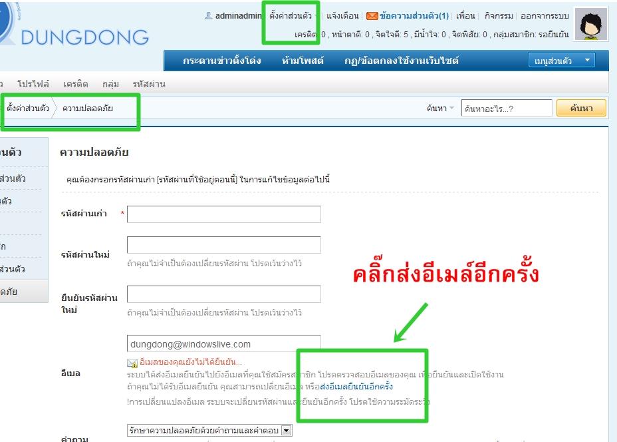617x442 pixels.
Task: Click ออกจากระบบ to log out
Action: coord(545,16)
